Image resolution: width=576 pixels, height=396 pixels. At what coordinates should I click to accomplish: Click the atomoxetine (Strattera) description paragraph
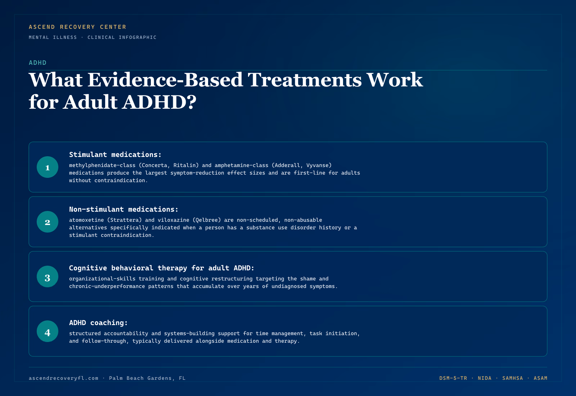click(x=213, y=228)
